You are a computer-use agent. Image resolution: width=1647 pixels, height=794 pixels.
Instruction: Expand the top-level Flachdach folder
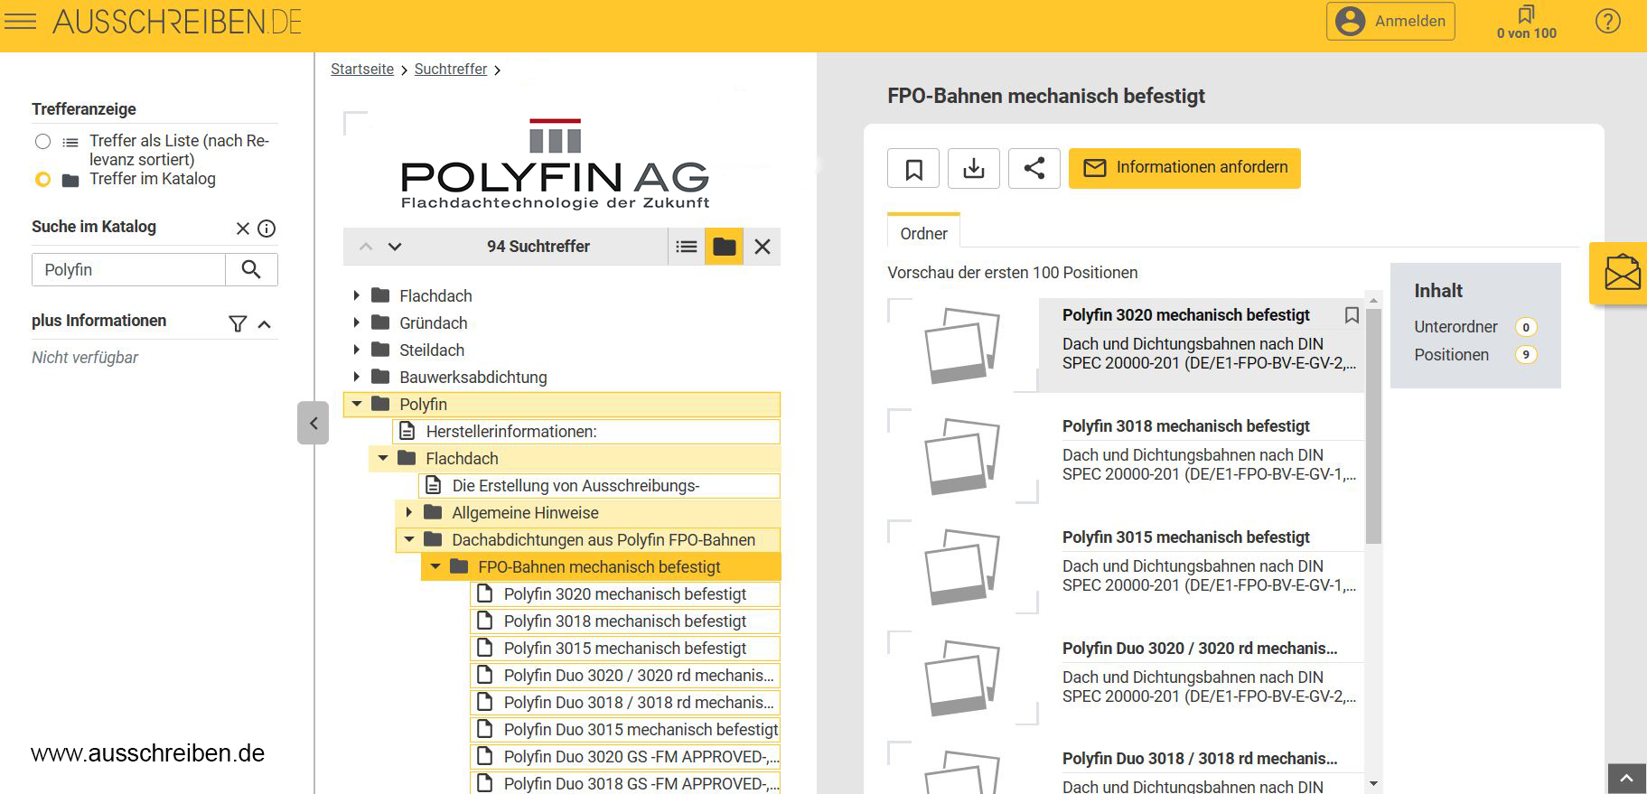tap(356, 295)
